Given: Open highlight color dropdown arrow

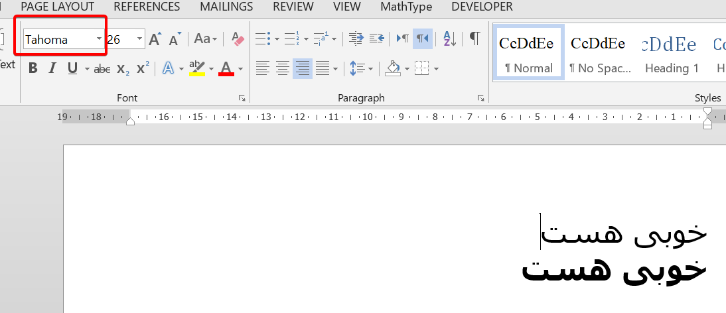Looking at the screenshot, I should (x=211, y=69).
